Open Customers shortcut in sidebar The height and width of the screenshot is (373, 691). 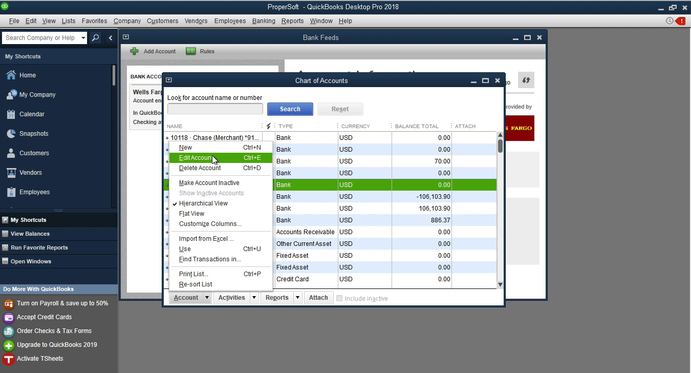(28, 153)
